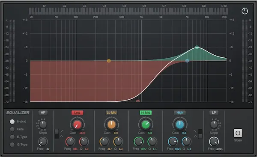Select the E-Type EQ mode
Screen dimensions: 257x157
pyautogui.click(x=12, y=137)
